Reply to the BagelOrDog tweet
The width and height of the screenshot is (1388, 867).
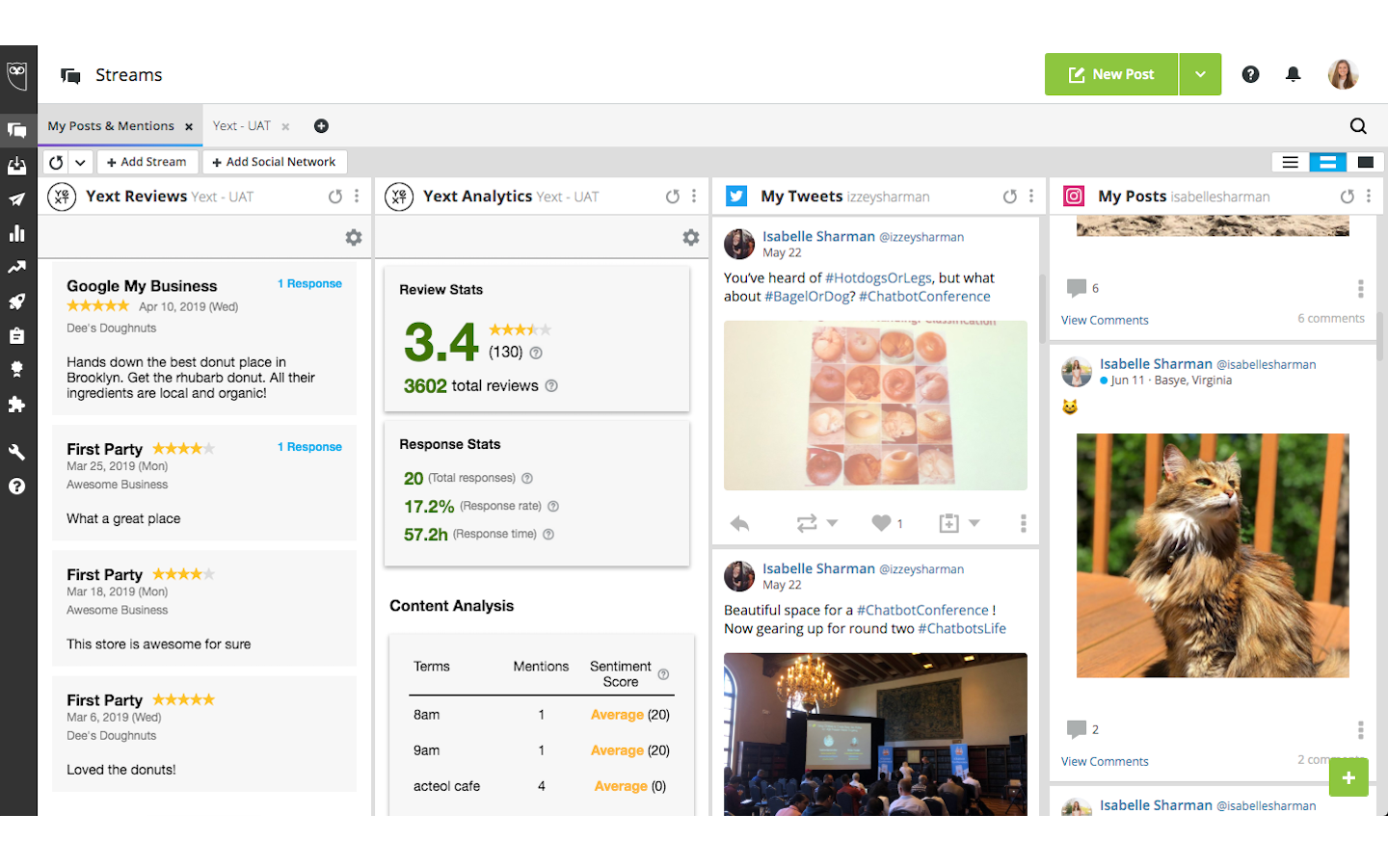pyautogui.click(x=739, y=523)
